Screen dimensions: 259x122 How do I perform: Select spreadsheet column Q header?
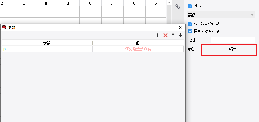[134, 3]
